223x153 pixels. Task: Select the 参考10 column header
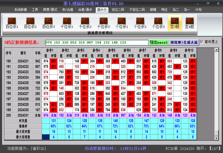point(189,50)
